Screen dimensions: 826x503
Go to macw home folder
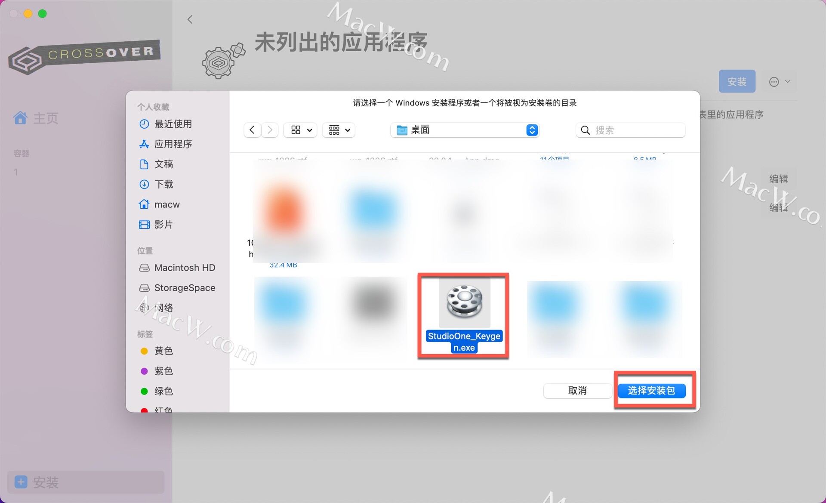[x=166, y=204]
